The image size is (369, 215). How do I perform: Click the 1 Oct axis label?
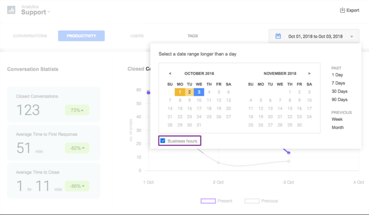pos(148,182)
